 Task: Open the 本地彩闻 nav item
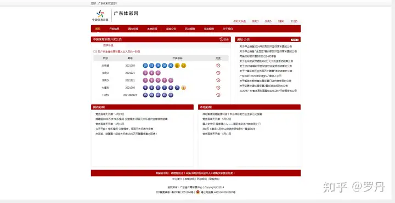click(x=152, y=29)
